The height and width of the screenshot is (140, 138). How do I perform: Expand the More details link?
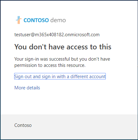[x=27, y=88]
